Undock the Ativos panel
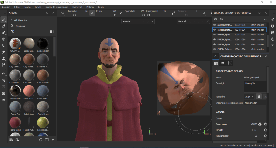 47,13
